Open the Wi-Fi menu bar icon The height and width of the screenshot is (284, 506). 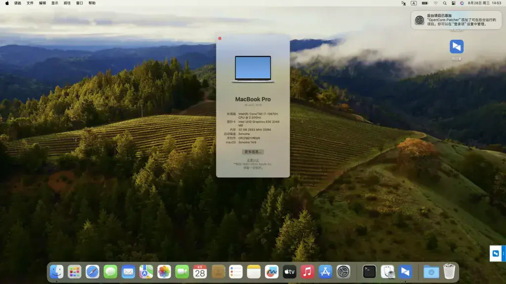(x=435, y=3)
